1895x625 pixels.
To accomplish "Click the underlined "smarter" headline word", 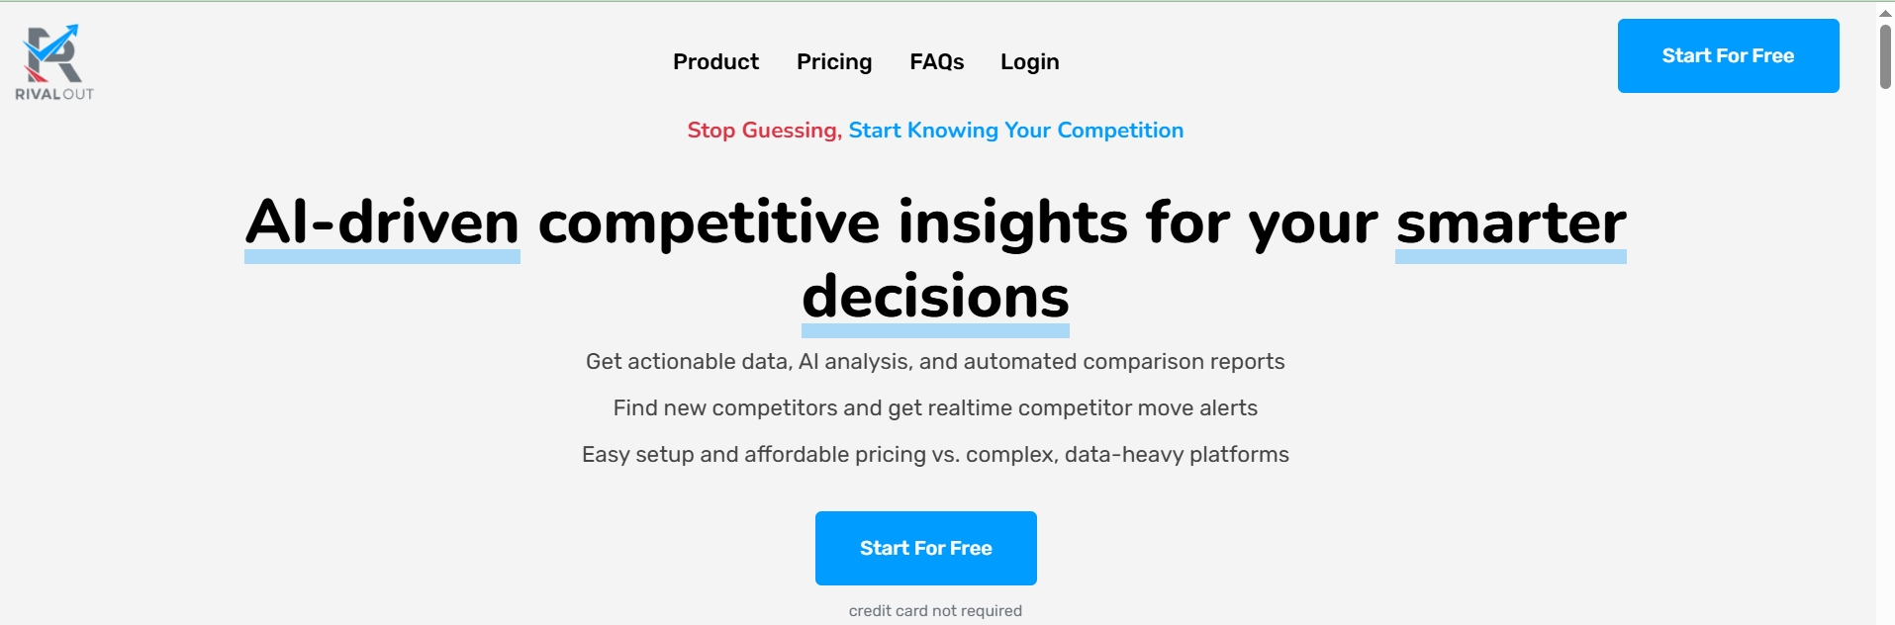I will pos(1510,225).
